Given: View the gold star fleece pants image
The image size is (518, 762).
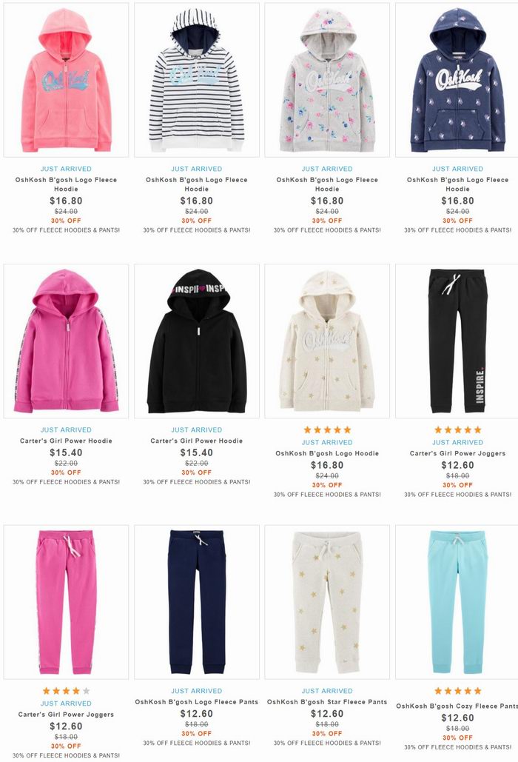Looking at the screenshot, I should click(x=327, y=602).
